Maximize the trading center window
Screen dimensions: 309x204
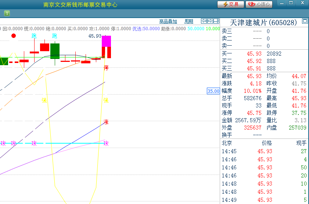(x=291, y=3)
